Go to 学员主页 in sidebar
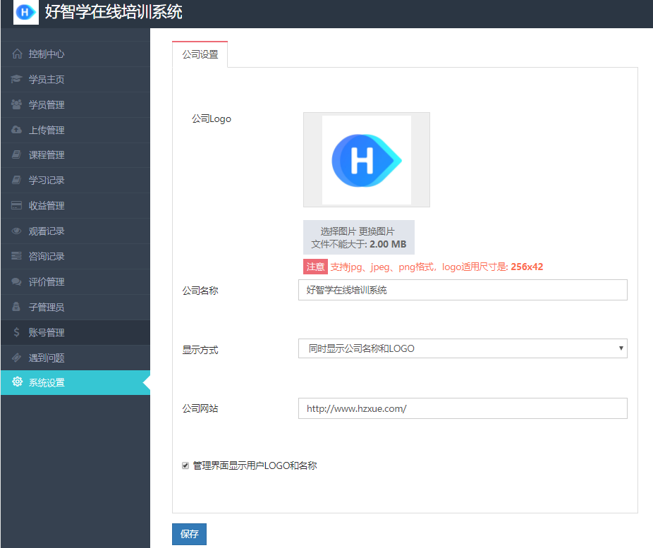The image size is (653, 548). coord(75,79)
